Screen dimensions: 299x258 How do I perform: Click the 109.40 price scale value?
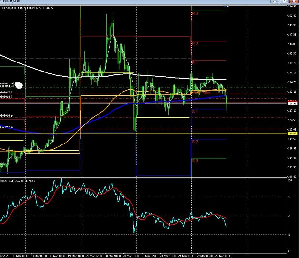click(x=292, y=177)
